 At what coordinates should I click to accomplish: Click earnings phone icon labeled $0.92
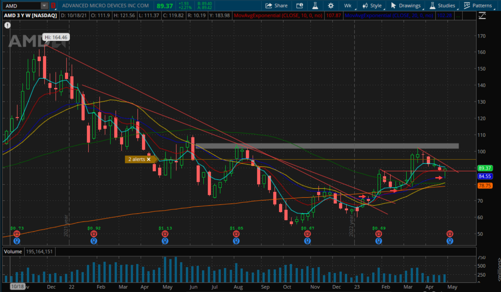point(94,234)
